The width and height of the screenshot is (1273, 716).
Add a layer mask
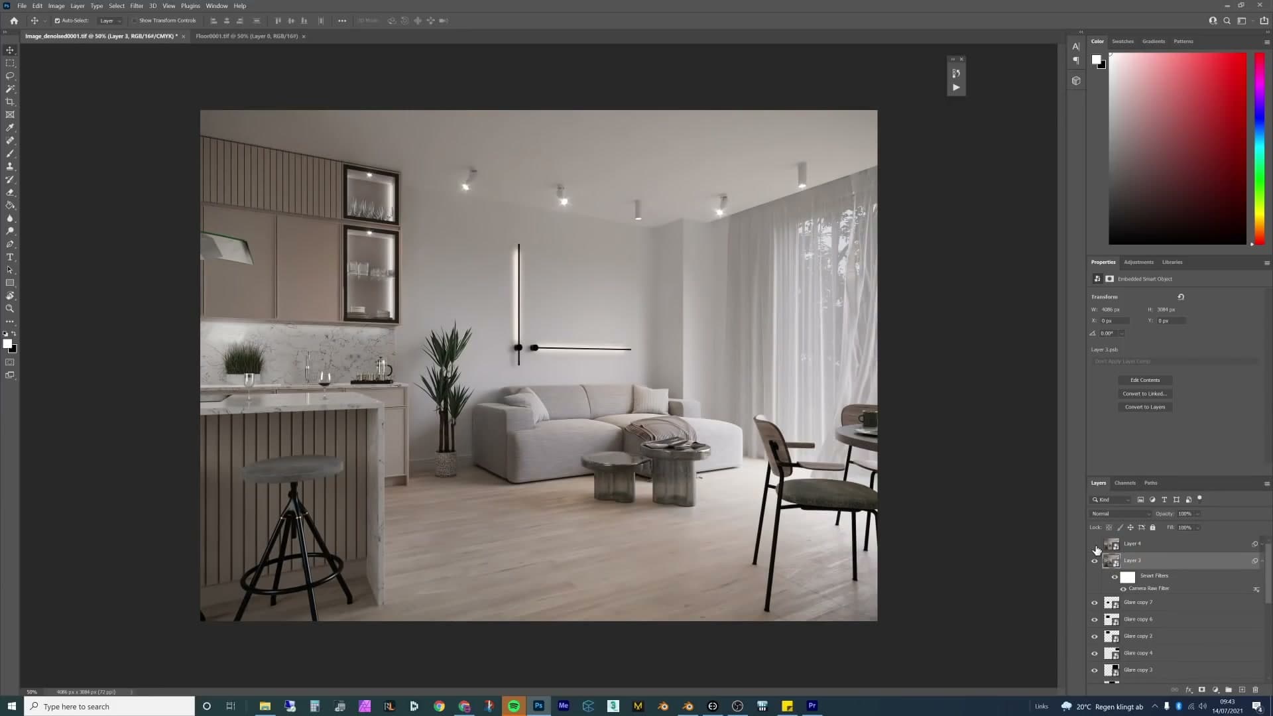[1201, 689]
